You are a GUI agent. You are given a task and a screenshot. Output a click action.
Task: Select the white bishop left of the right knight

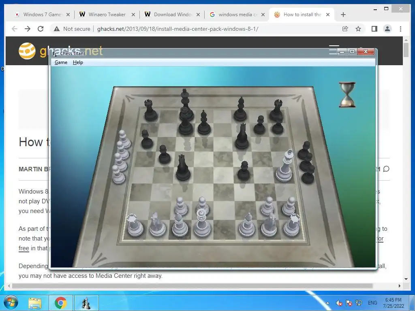(247, 225)
